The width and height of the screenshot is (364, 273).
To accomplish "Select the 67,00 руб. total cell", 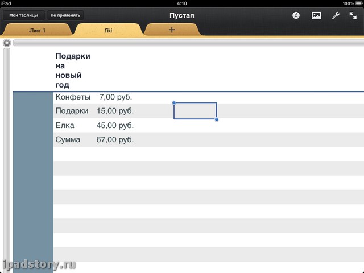I will 115,139.
